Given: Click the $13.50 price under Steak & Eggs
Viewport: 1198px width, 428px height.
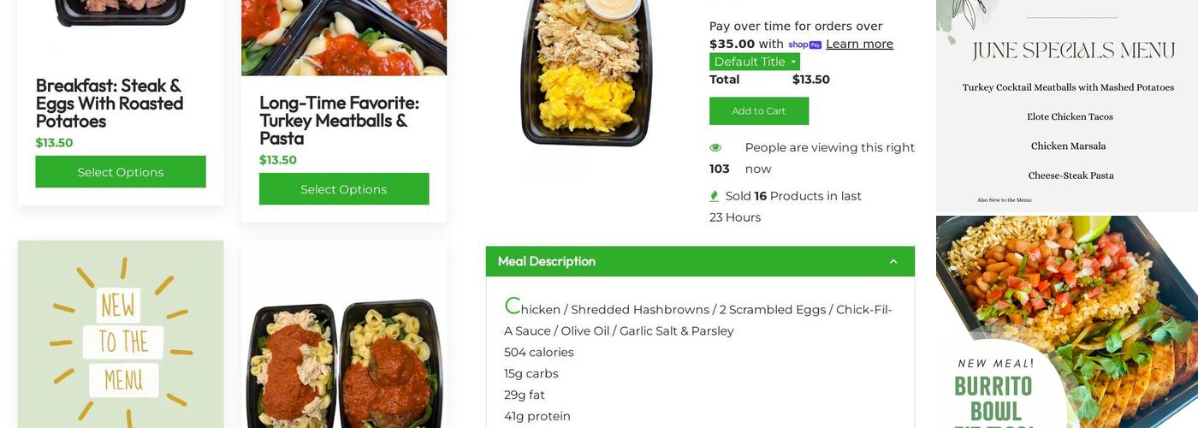Looking at the screenshot, I should [54, 143].
